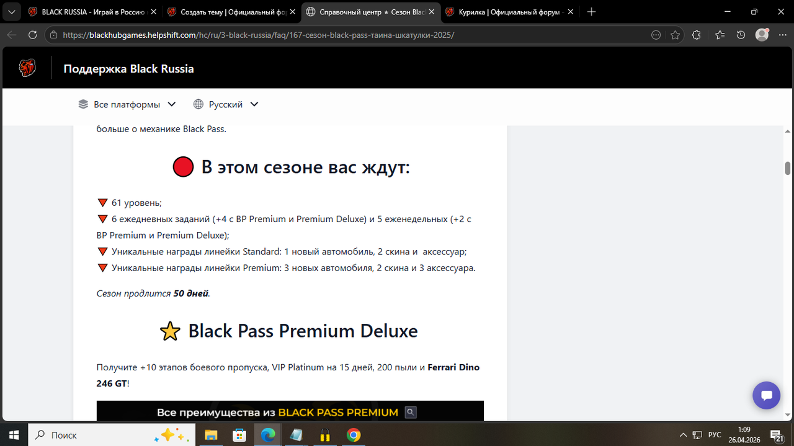Open the tab actions menu chevron
The image size is (794, 446).
click(x=11, y=12)
